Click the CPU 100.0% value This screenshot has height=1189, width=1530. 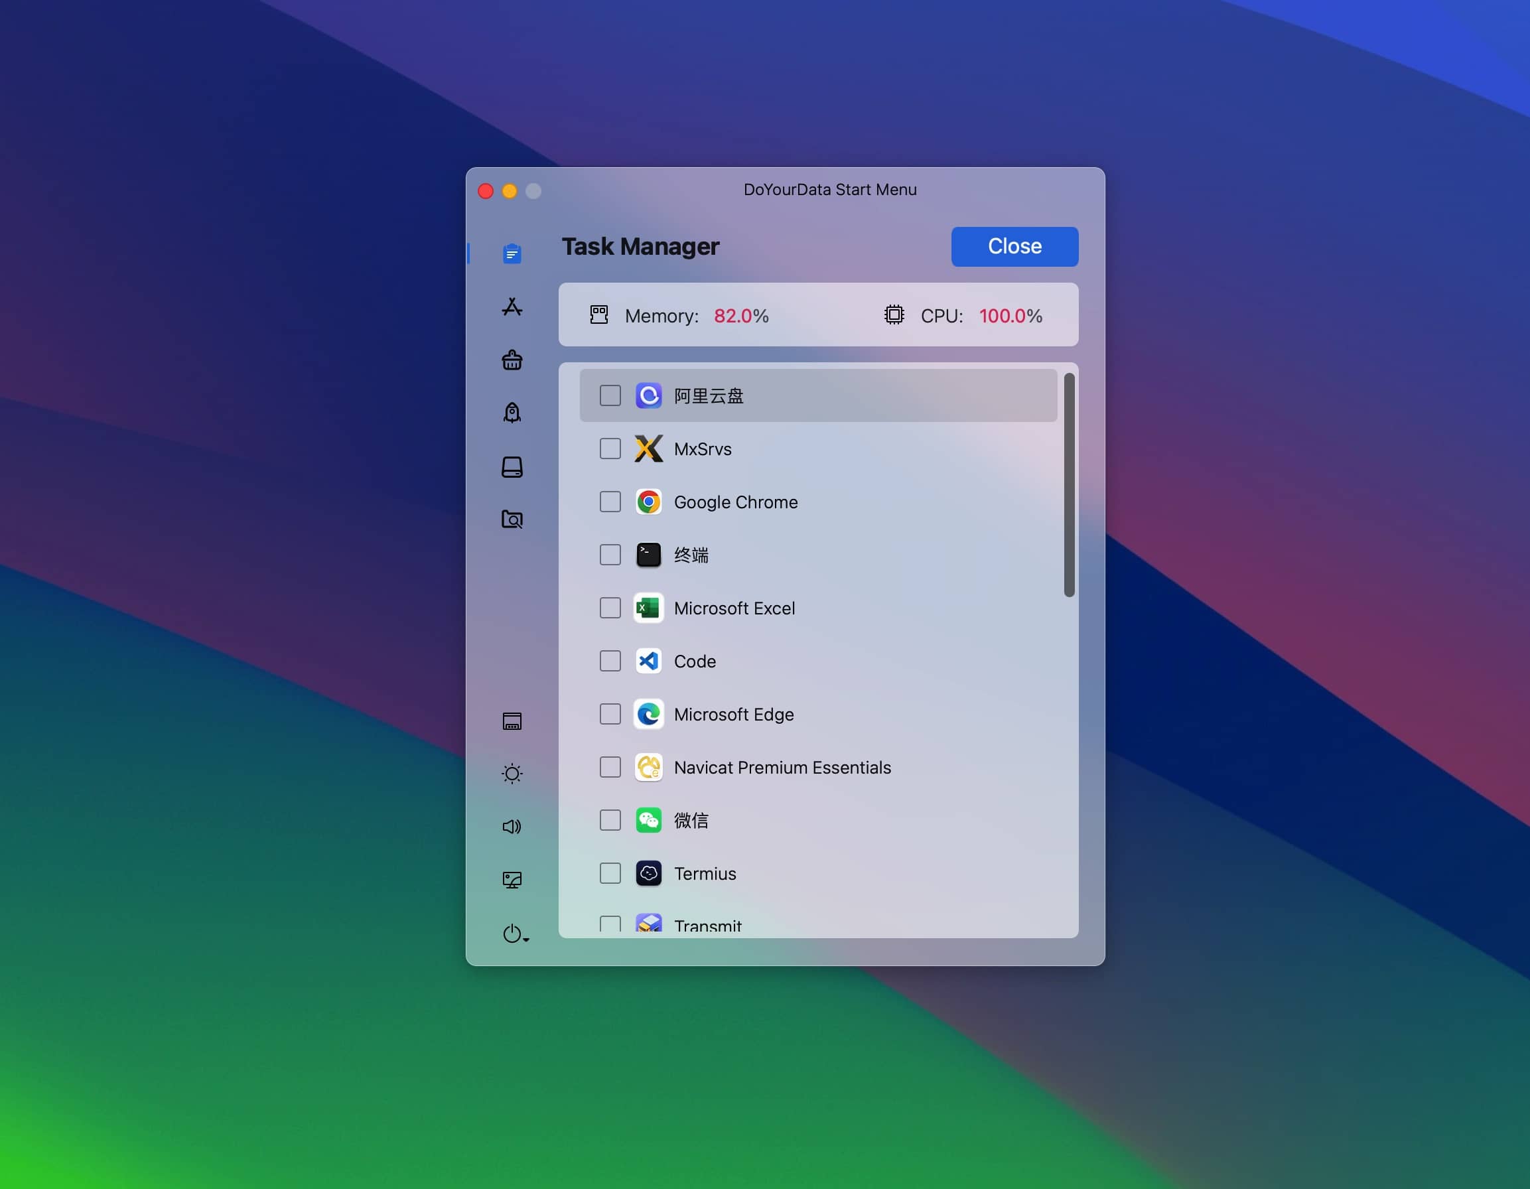1010,316
